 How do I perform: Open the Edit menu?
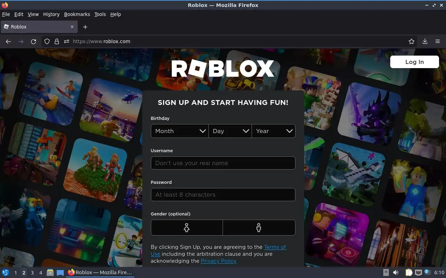[x=19, y=14]
